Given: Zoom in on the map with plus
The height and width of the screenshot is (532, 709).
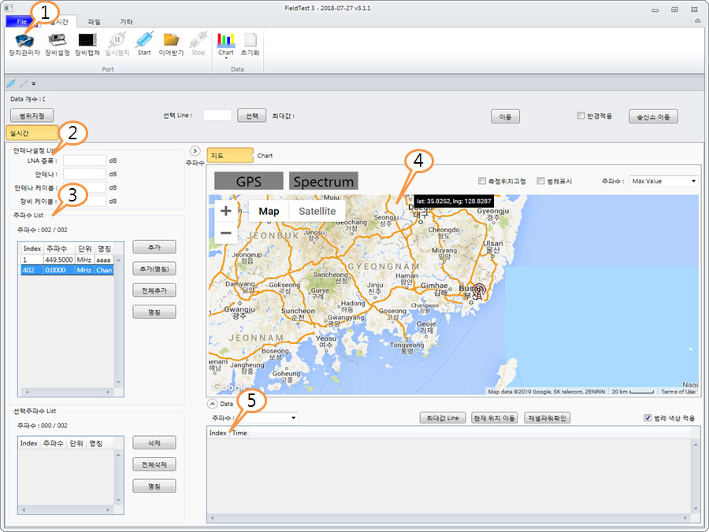Looking at the screenshot, I should (225, 211).
